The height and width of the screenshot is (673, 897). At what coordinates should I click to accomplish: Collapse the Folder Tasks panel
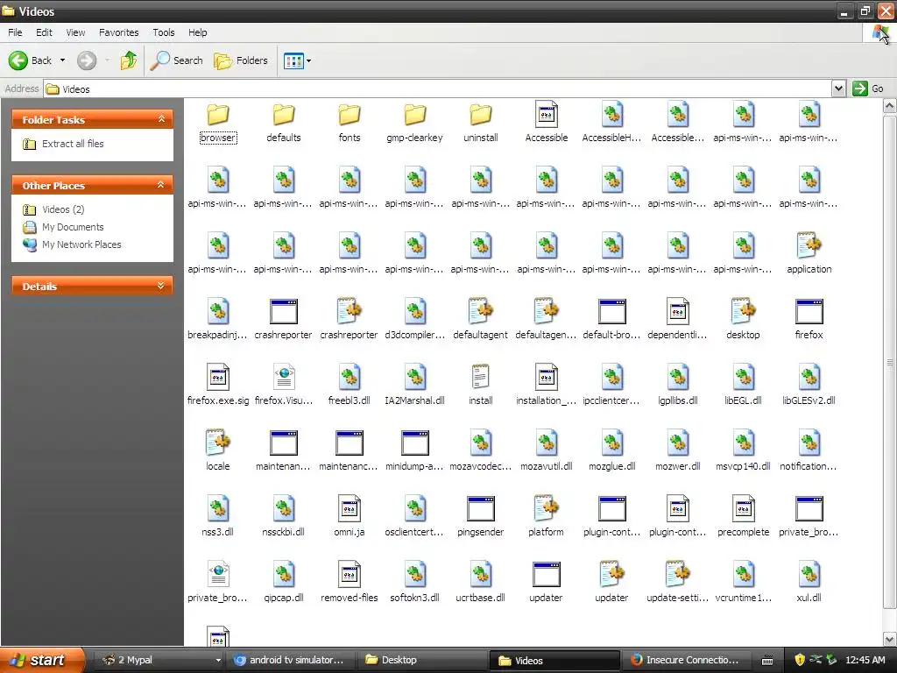[x=161, y=119]
